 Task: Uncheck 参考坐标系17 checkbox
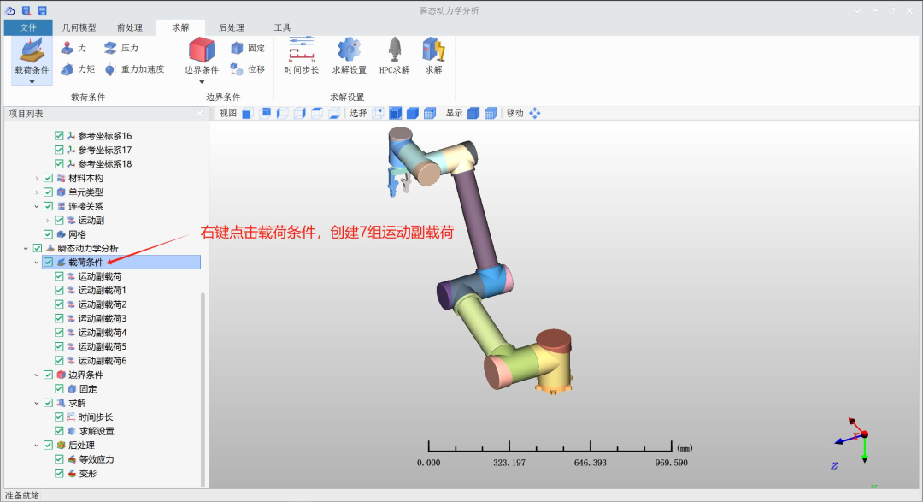[59, 150]
